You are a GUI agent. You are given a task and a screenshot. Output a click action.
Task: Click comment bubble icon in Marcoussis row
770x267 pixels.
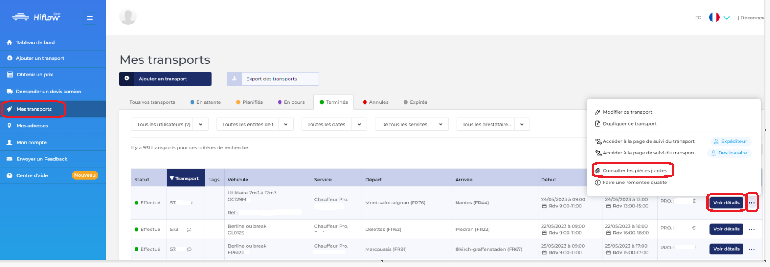(x=189, y=249)
